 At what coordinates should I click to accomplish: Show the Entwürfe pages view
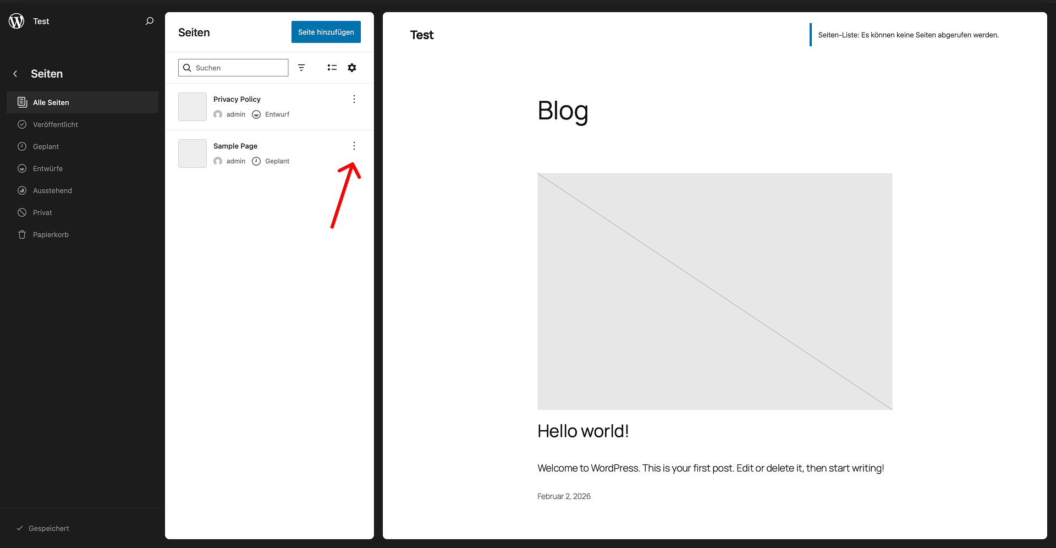pyautogui.click(x=82, y=168)
